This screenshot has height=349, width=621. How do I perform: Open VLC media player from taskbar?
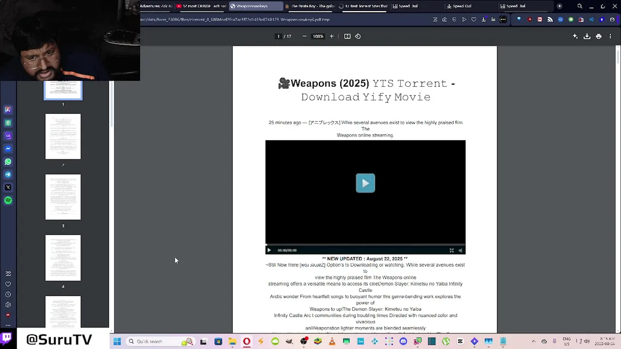click(x=332, y=342)
